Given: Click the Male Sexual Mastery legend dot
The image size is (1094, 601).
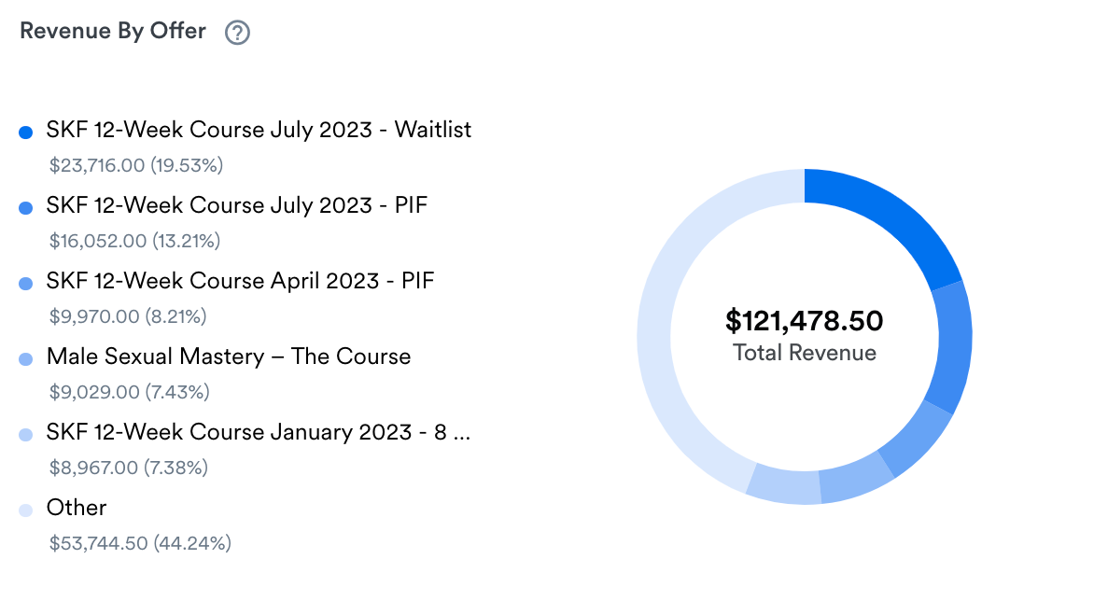Looking at the screenshot, I should point(26,359).
